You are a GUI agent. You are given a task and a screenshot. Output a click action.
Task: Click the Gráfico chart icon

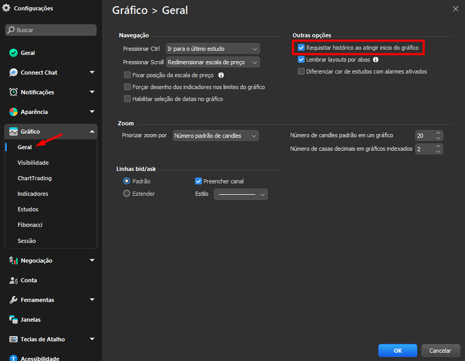click(x=13, y=132)
